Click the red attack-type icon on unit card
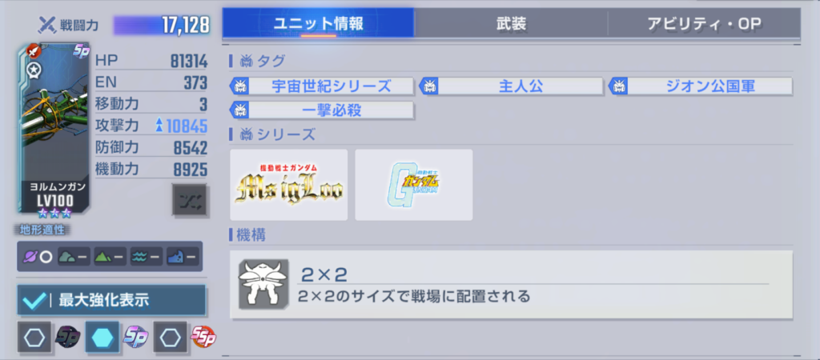820x360 pixels. (x=34, y=51)
